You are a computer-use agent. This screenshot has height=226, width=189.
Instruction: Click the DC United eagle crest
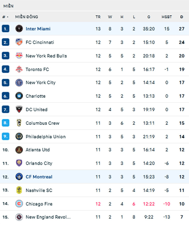(x=19, y=109)
